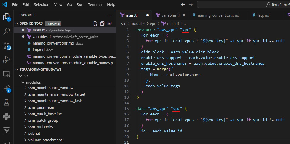Open the Source Control view
This screenshot has height=144, width=290.
(x=7, y=46)
